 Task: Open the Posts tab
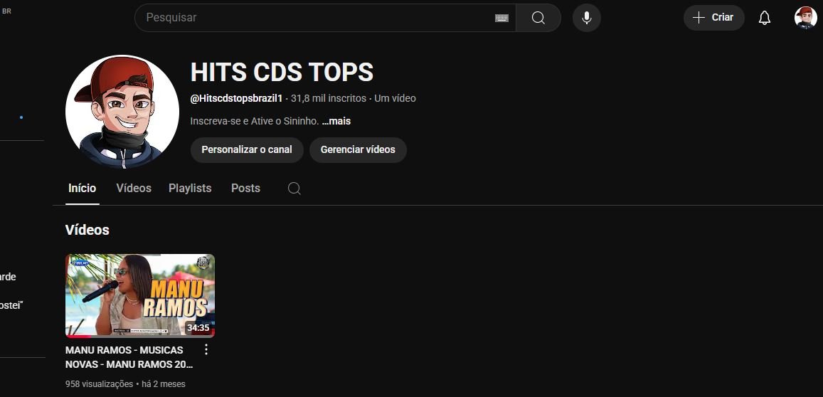click(245, 189)
